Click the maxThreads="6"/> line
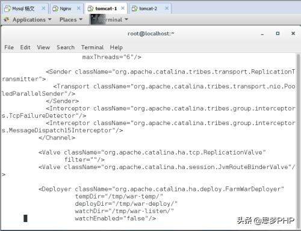 point(112,57)
